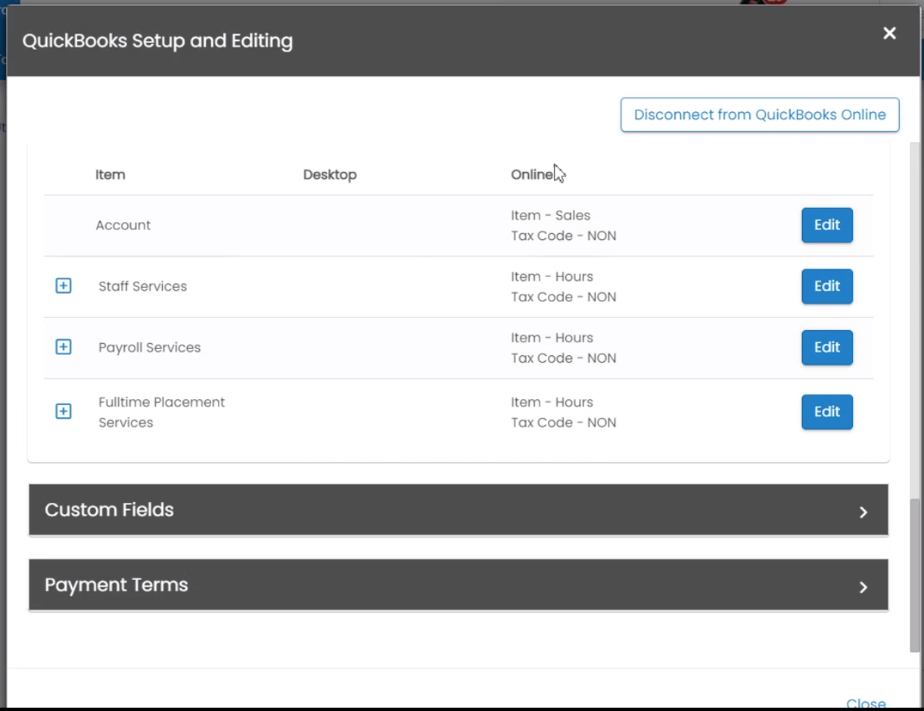The height and width of the screenshot is (711, 924).
Task: Click the Desktop column header
Action: coord(330,174)
